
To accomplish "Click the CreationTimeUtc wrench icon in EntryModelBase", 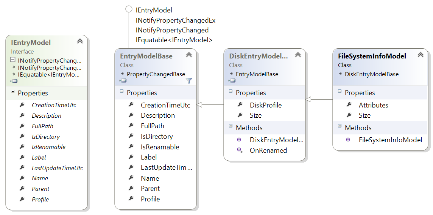I will (x=131, y=104).
